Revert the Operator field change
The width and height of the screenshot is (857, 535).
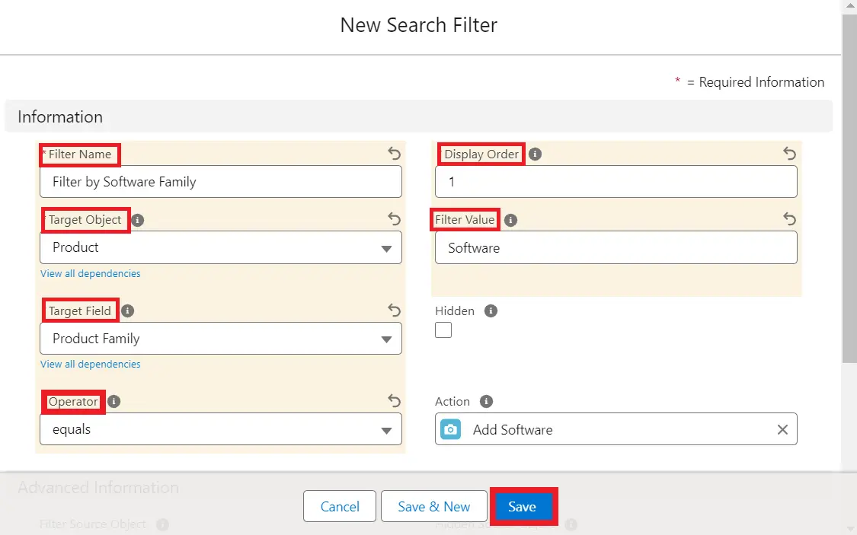(394, 400)
